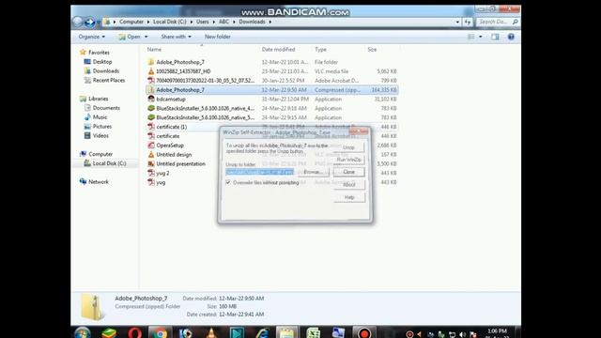Select the certificate (1) PDF icon
Viewport: 601px width, 338px height.
pos(151,127)
